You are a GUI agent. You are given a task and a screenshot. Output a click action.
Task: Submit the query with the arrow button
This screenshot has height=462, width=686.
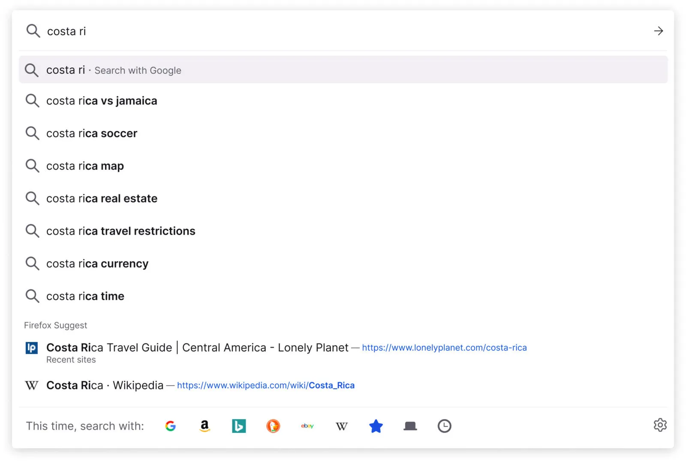(659, 30)
